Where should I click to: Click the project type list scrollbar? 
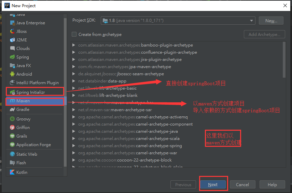(65, 92)
